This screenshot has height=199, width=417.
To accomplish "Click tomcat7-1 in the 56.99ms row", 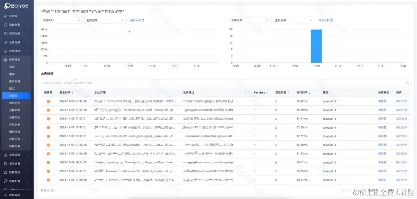I will [x=329, y=110].
